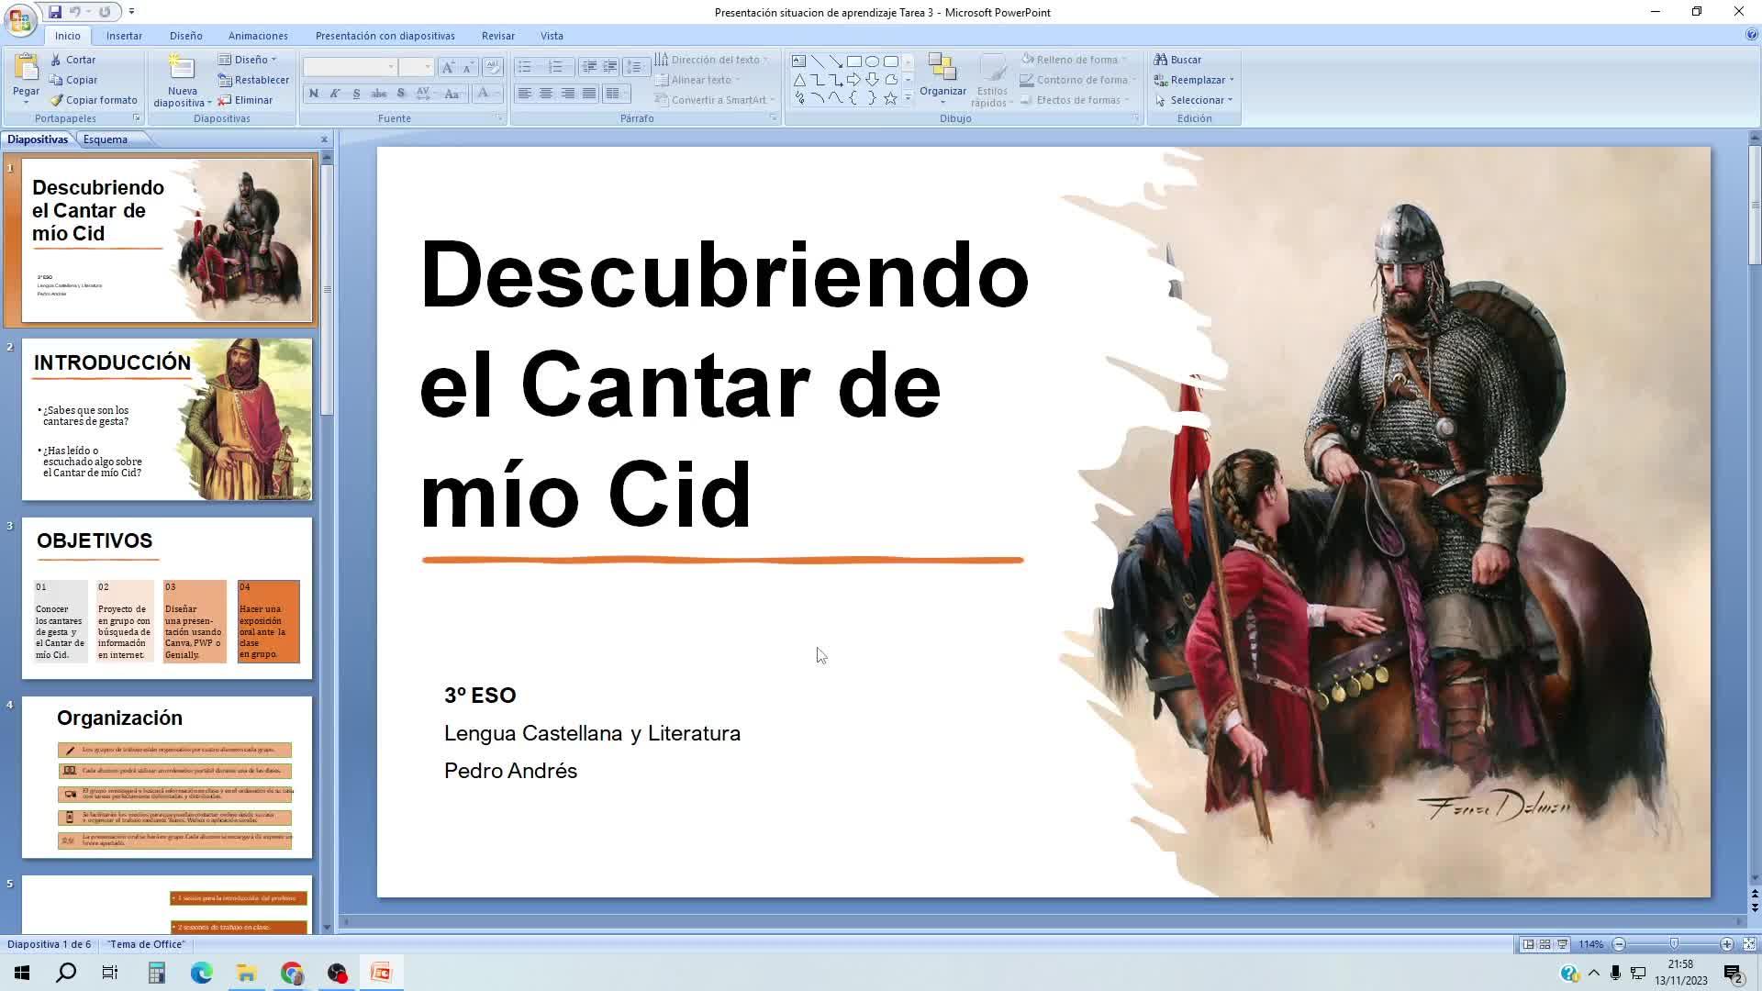Open the Vista tab
This screenshot has height=991, width=1762.
pyautogui.click(x=552, y=36)
